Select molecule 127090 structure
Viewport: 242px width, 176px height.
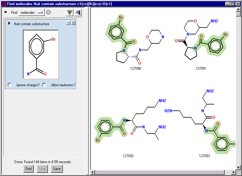point(135,40)
